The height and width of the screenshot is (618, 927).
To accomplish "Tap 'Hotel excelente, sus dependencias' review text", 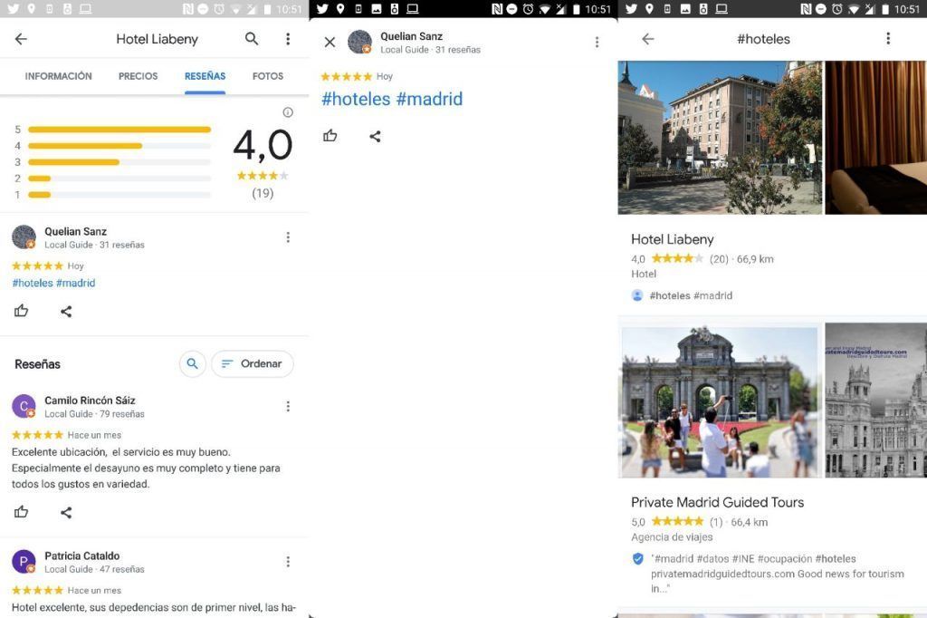I will 154,607.
